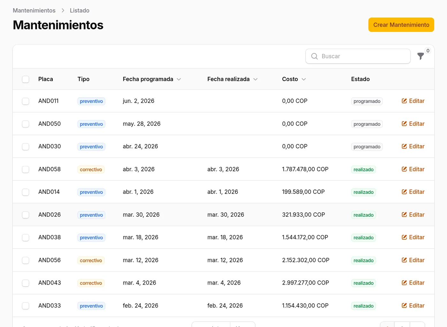Focus the Buscar search field
Viewport: 447px width, 327px height.
click(x=358, y=56)
